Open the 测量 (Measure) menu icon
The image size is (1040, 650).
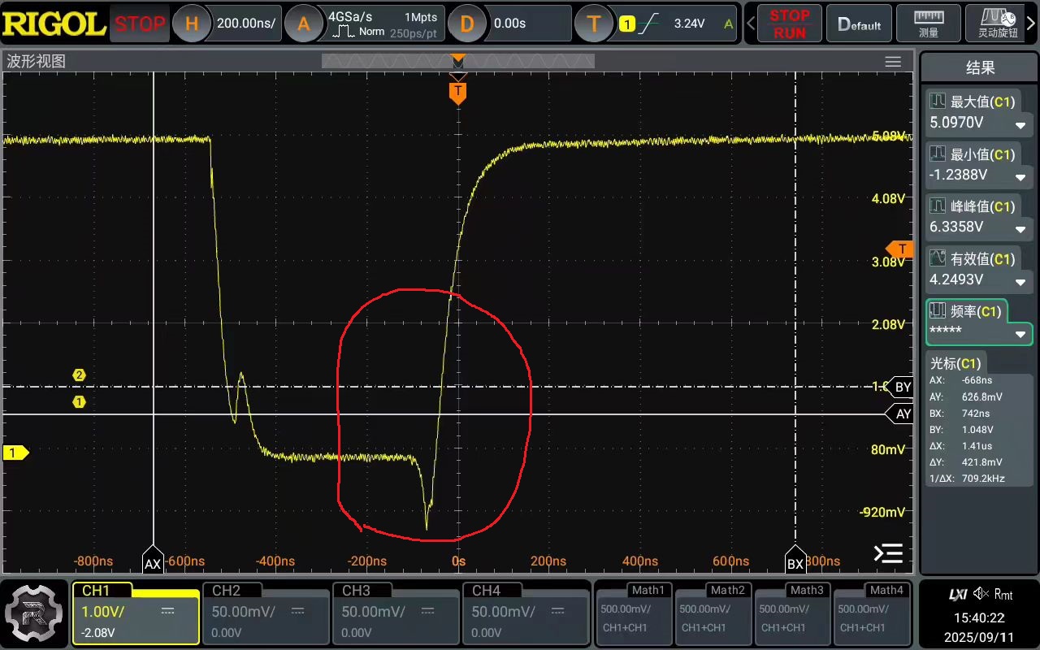928,23
